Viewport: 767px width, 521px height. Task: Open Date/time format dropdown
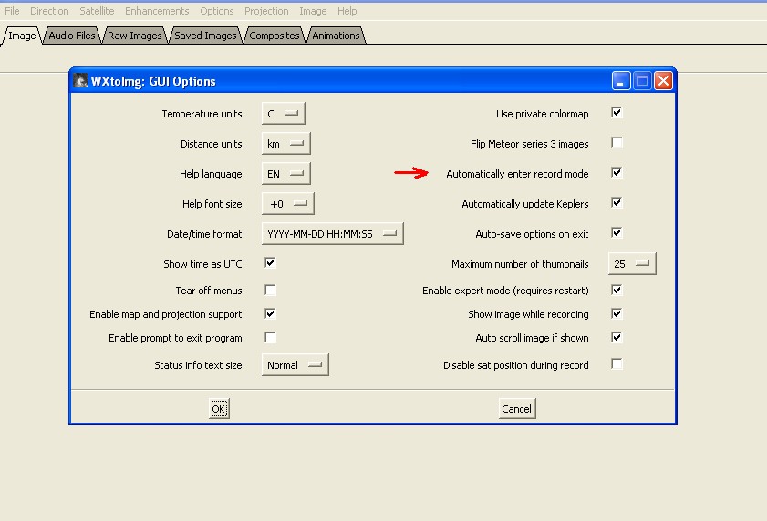point(333,234)
